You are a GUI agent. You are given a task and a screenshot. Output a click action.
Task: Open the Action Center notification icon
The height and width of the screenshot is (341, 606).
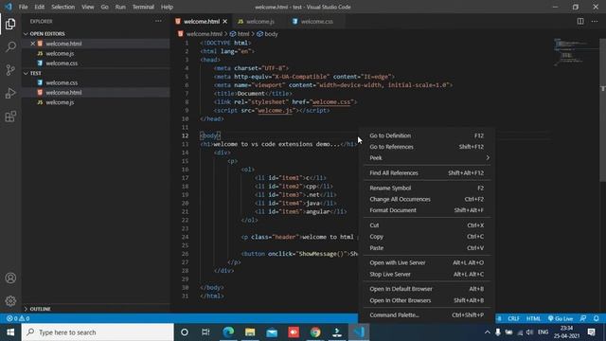click(591, 332)
